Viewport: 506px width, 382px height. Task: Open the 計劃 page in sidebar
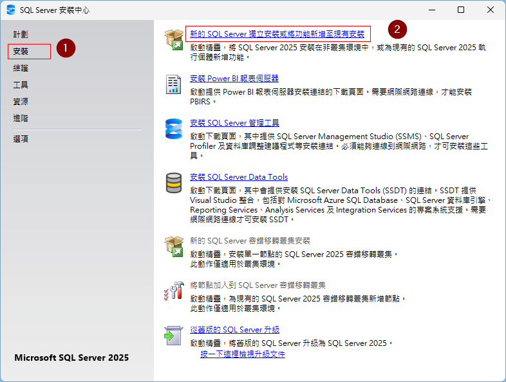point(21,34)
